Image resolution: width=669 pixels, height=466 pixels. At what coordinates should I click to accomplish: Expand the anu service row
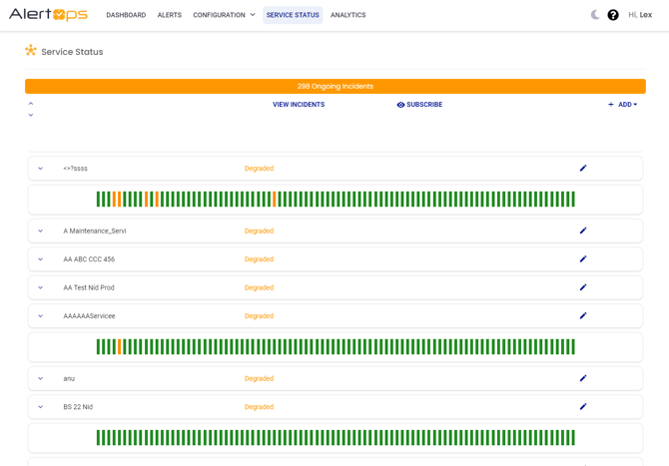tap(41, 379)
